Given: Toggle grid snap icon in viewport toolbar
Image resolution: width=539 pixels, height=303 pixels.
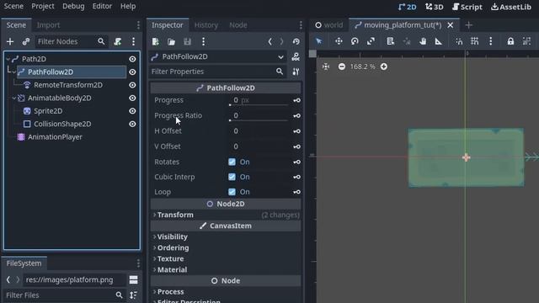Looking at the screenshot, I should tap(475, 41).
